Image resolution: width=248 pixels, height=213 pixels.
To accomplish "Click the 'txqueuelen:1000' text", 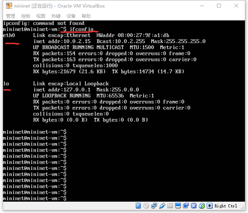I will 95,65.
